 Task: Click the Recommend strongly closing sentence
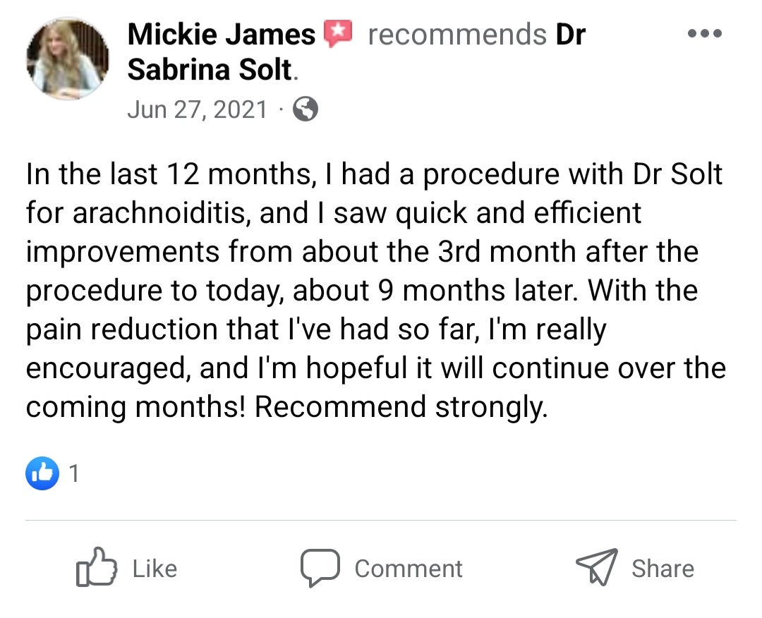tap(401, 406)
